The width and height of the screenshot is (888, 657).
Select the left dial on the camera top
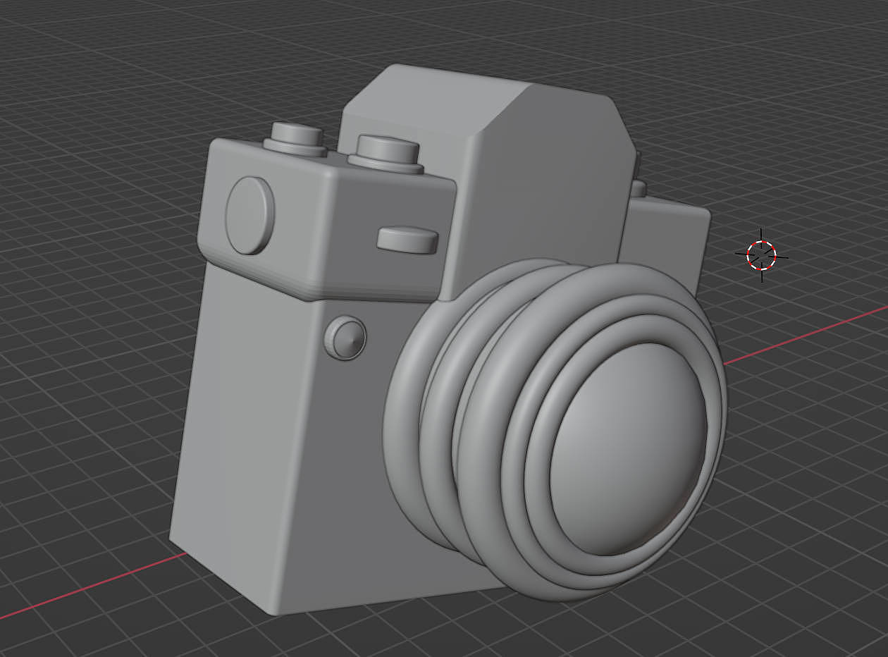pyautogui.click(x=295, y=138)
